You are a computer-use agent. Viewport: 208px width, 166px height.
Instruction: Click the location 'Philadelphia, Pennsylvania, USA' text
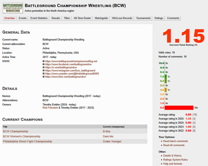(x=61, y=53)
